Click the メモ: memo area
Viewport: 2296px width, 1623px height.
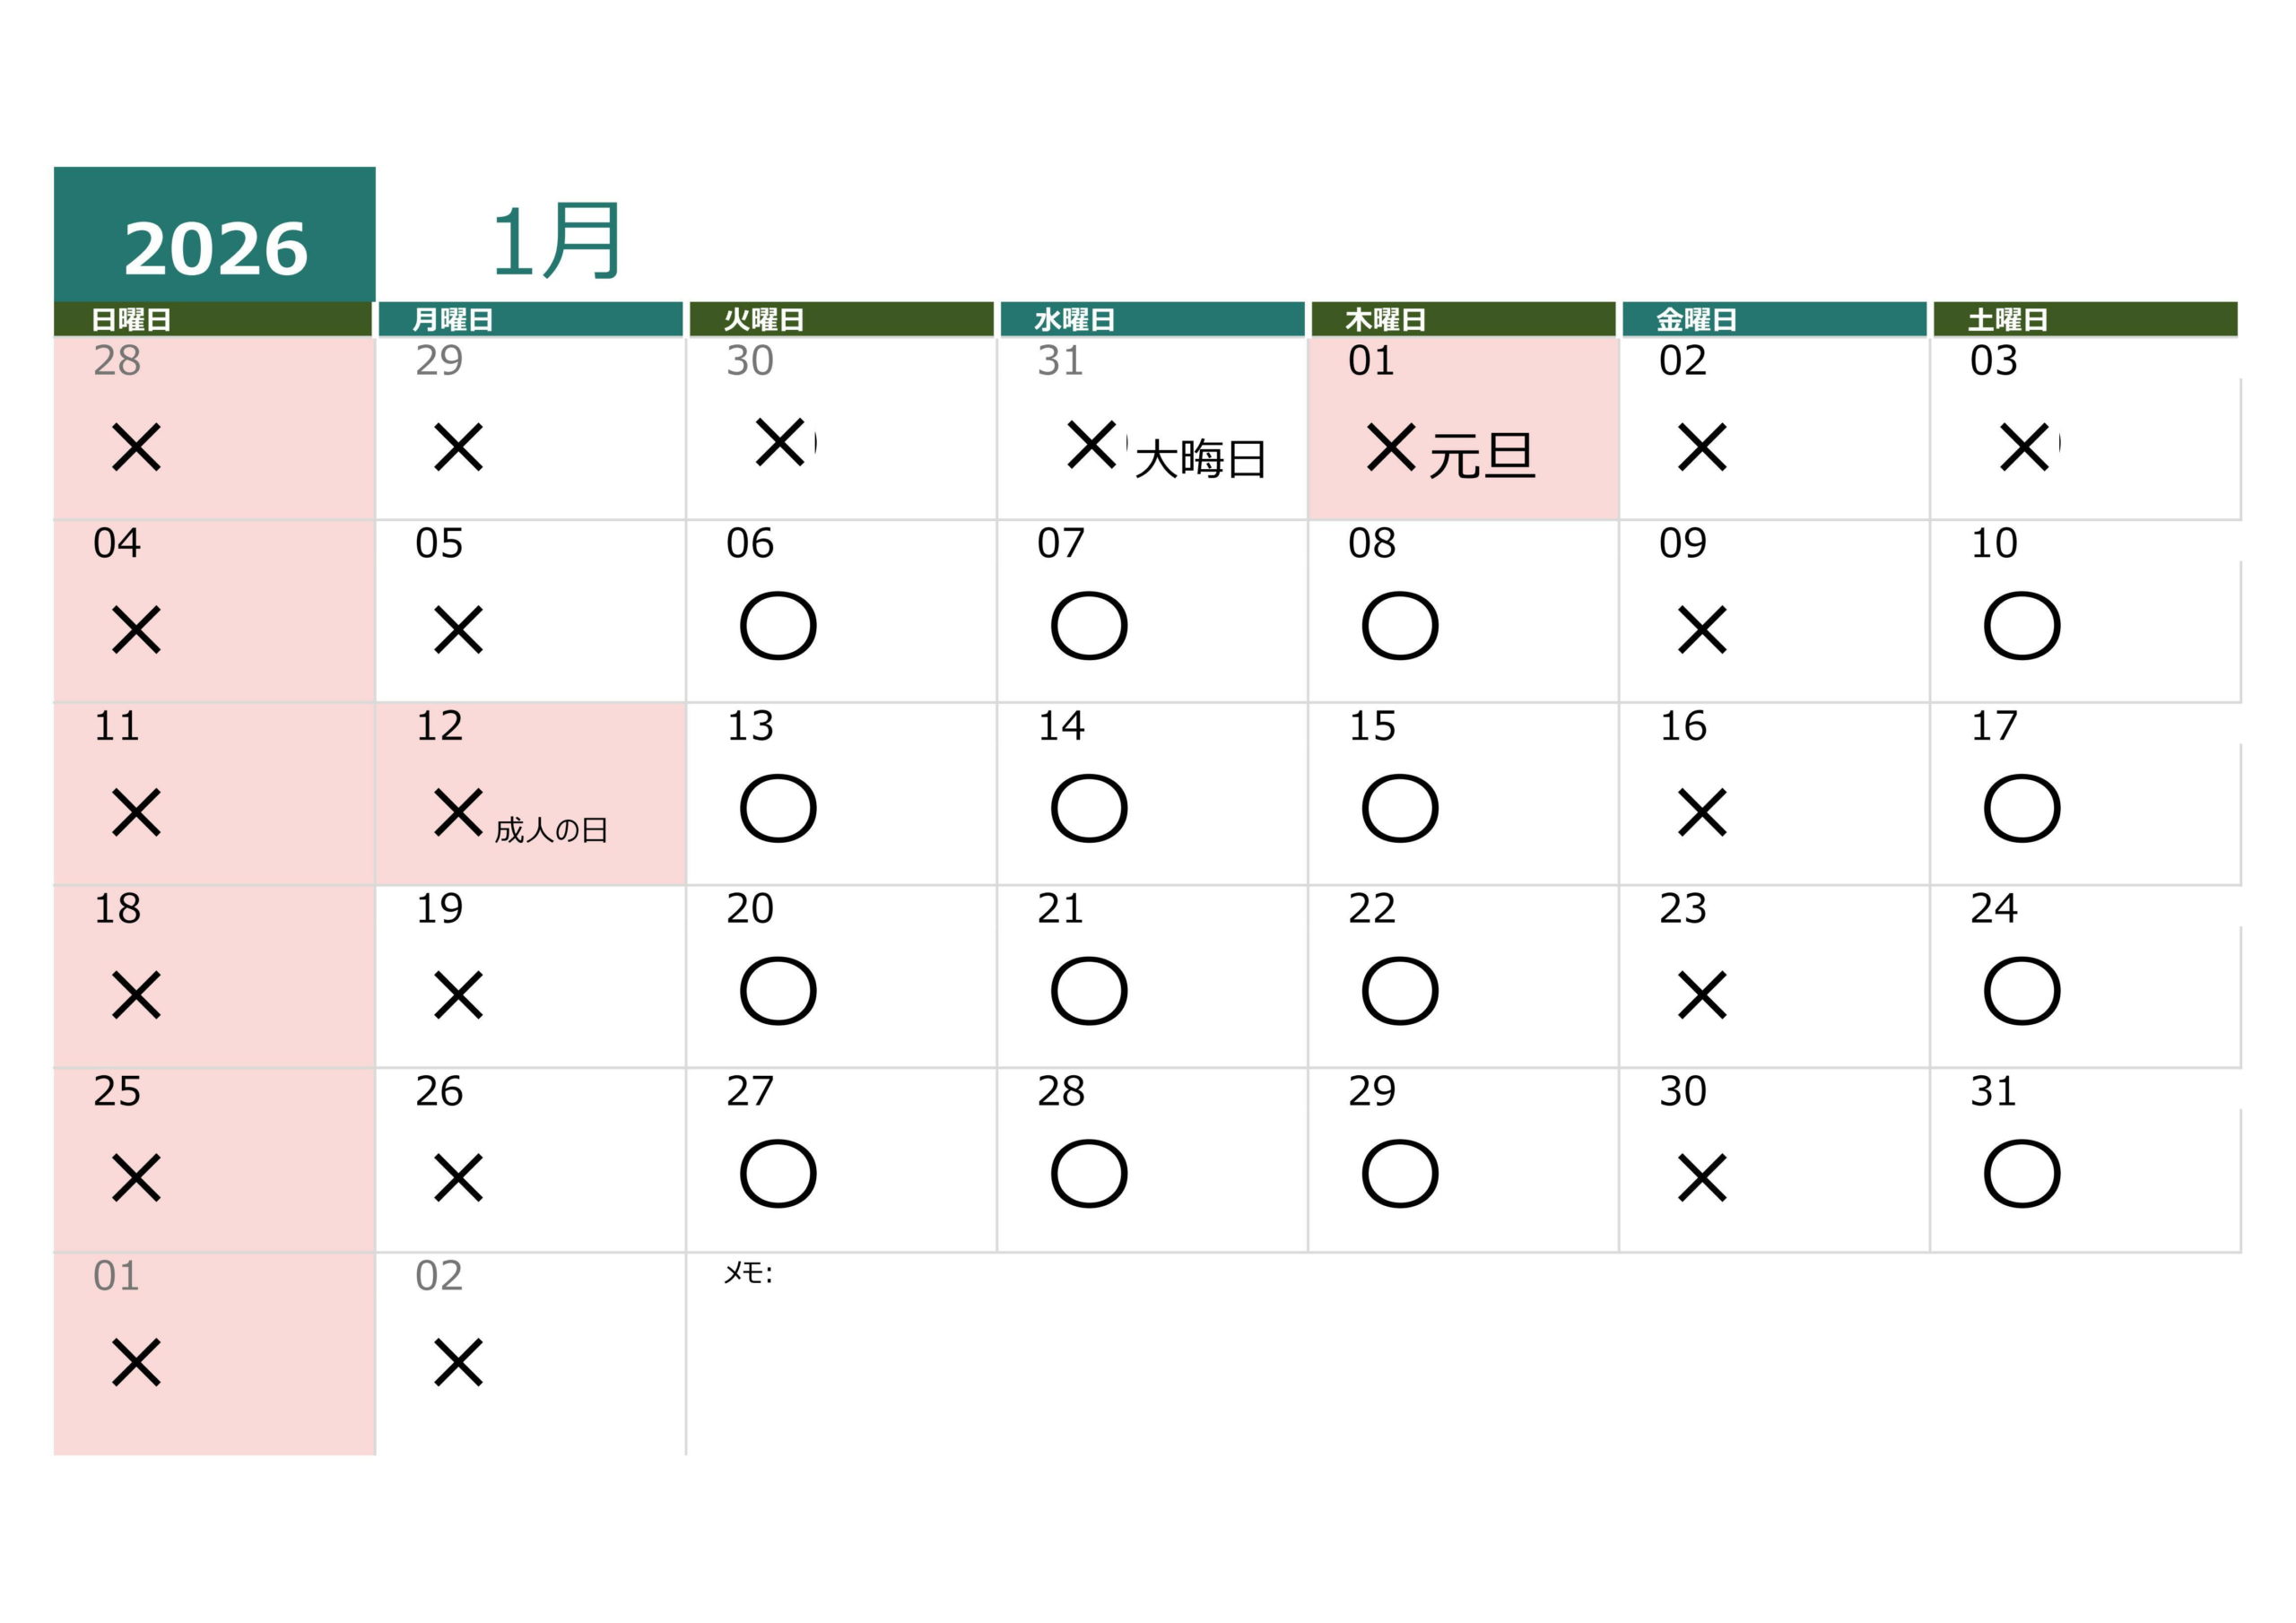click(748, 1273)
